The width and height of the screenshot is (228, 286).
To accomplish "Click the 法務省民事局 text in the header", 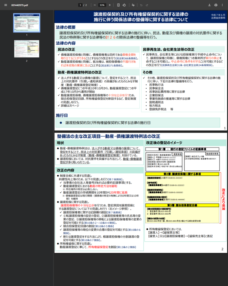I will click(x=218, y=18).
